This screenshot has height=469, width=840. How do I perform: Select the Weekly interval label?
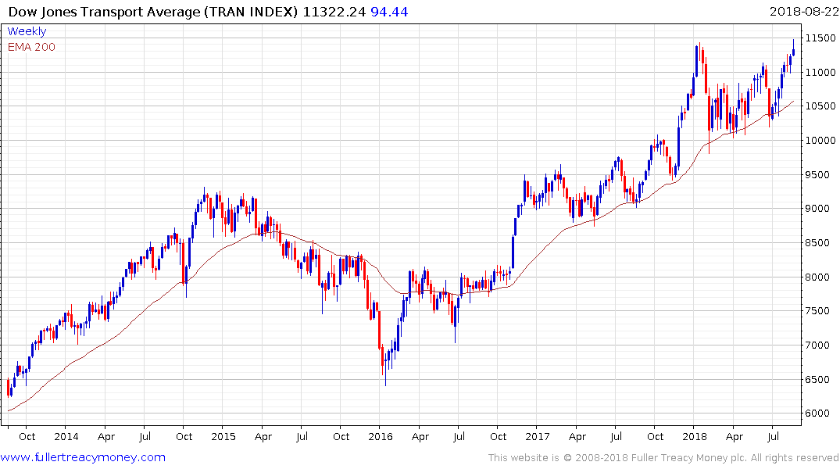[27, 31]
